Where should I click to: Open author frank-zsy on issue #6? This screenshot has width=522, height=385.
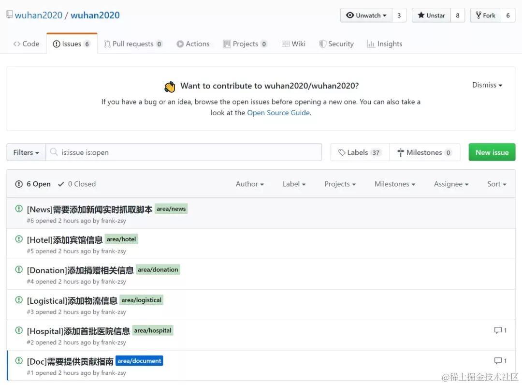[114, 221]
